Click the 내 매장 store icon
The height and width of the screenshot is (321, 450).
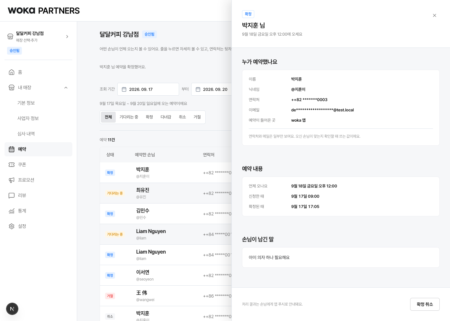click(12, 88)
